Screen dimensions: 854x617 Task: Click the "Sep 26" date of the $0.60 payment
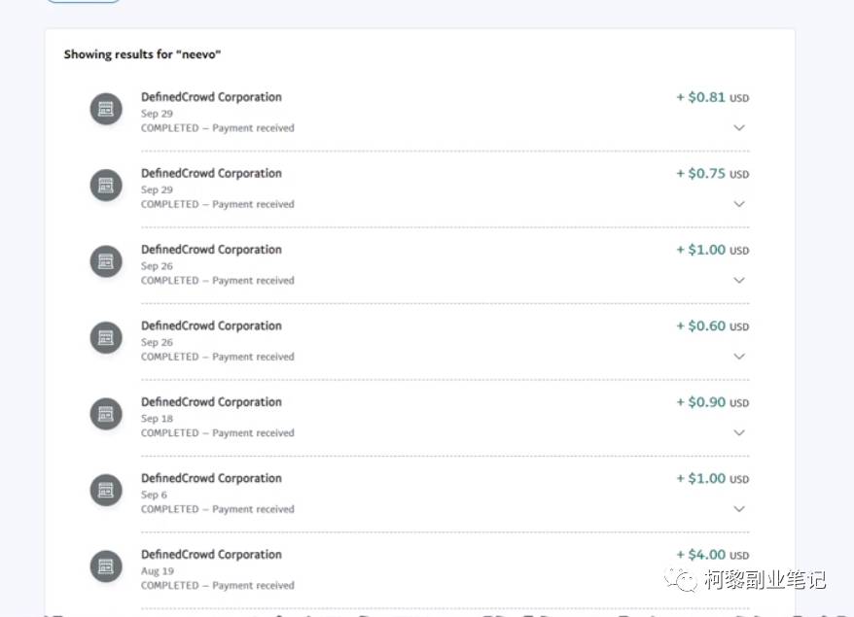157,342
